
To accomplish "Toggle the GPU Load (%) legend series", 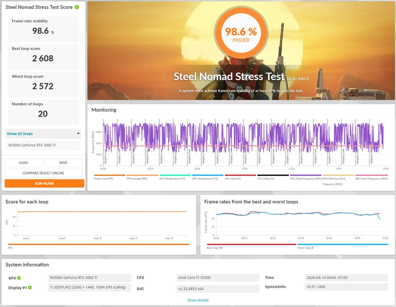I will pyautogui.click(x=234, y=179).
